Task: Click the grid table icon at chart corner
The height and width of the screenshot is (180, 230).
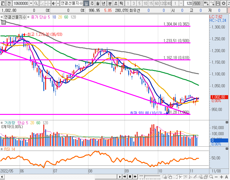Action: click(x=3, y=22)
